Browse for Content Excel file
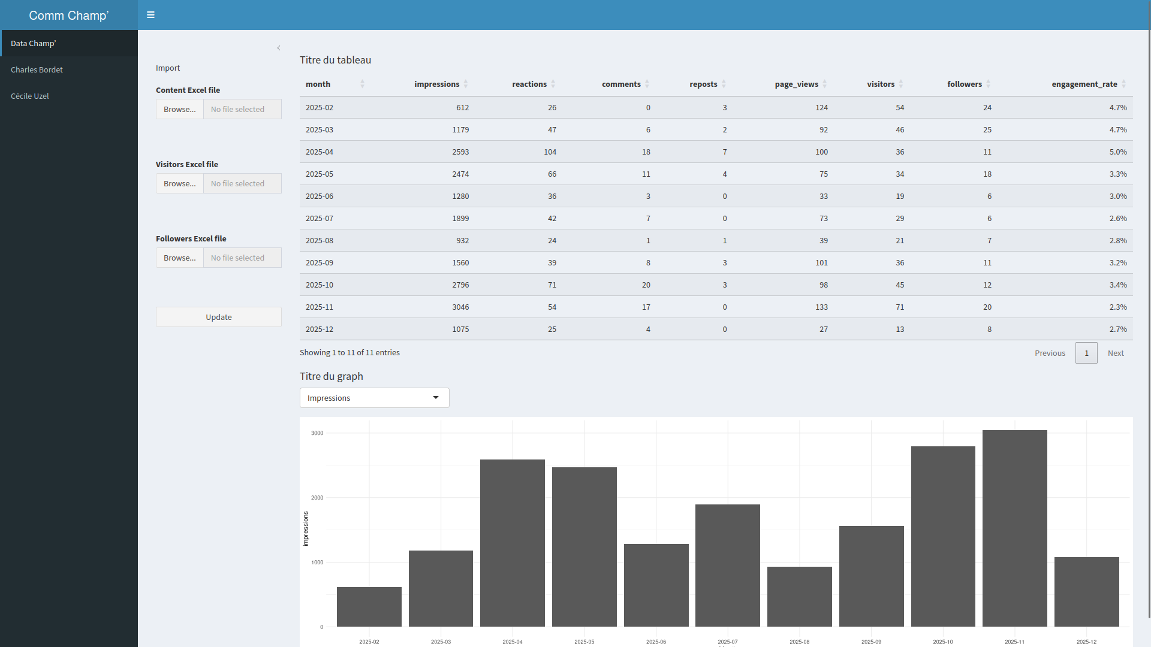The height and width of the screenshot is (647, 1151). tap(180, 109)
